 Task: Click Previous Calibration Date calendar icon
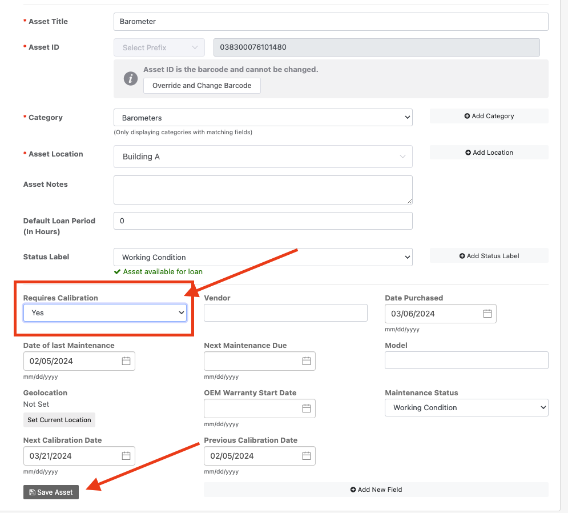click(307, 456)
